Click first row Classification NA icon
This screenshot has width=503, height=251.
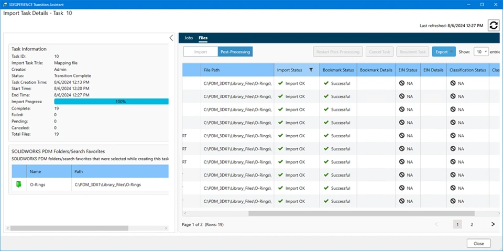click(453, 83)
